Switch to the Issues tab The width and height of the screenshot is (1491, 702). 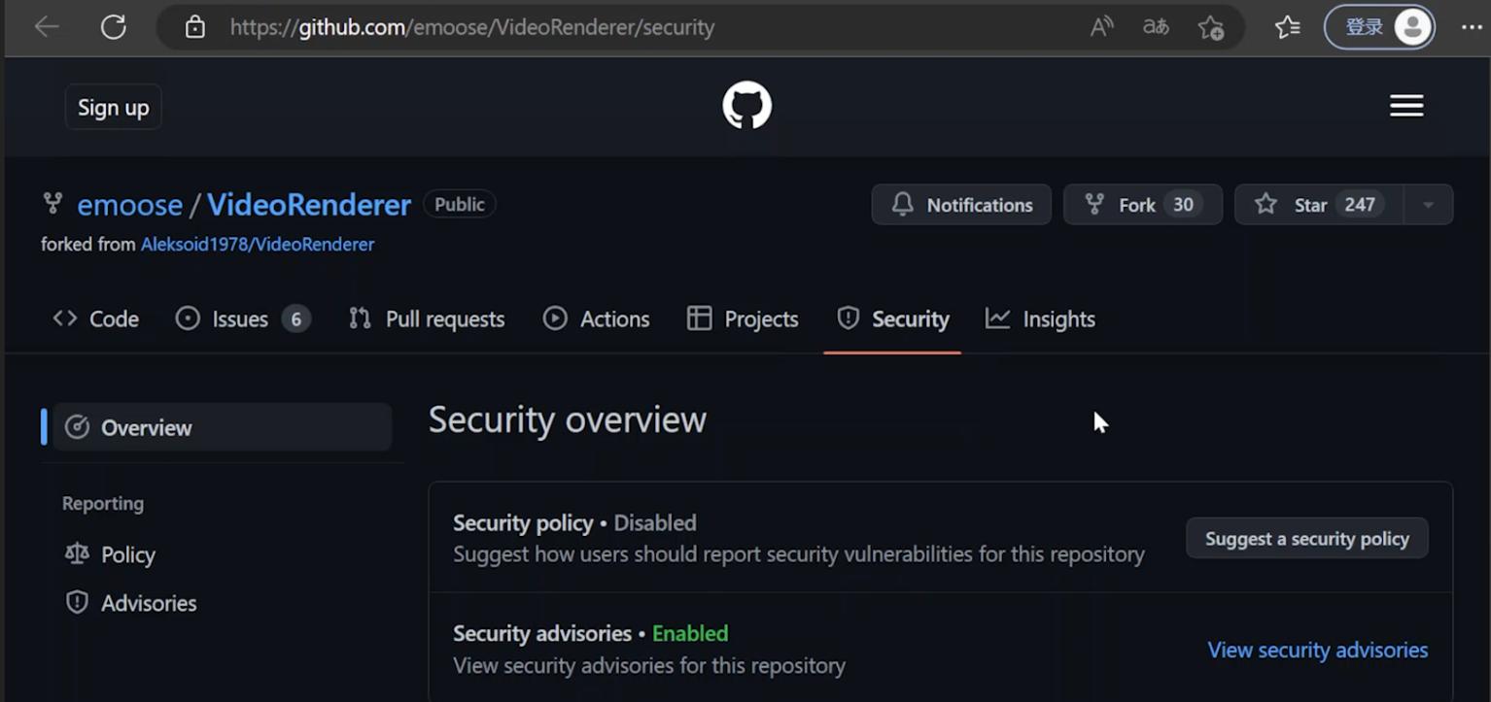240,319
